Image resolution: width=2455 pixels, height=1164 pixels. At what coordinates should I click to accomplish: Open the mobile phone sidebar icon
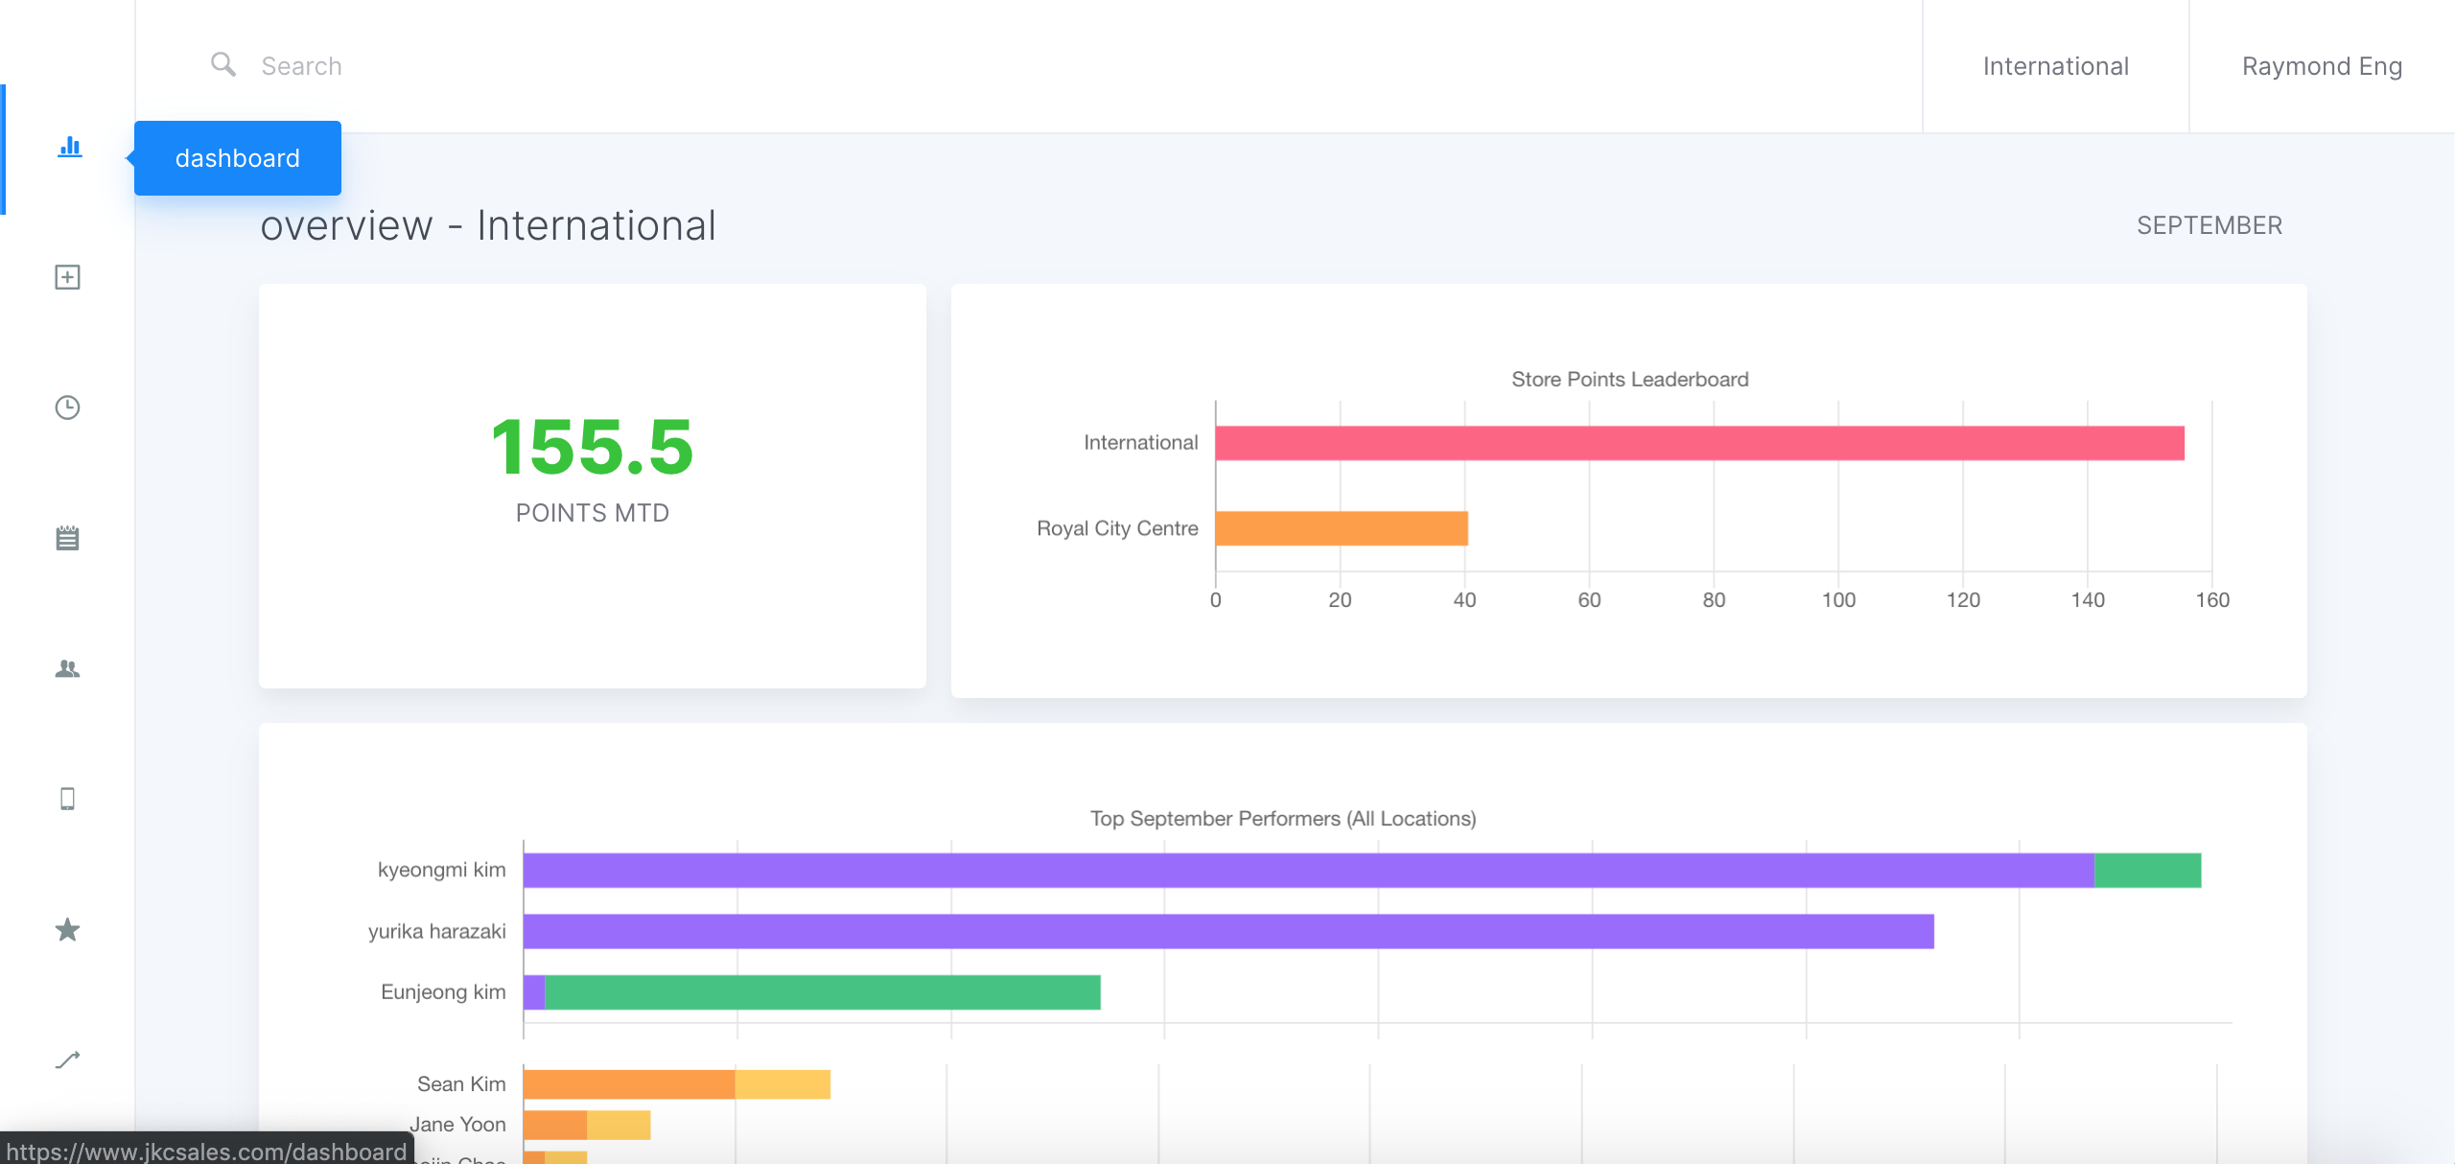pos(67,799)
